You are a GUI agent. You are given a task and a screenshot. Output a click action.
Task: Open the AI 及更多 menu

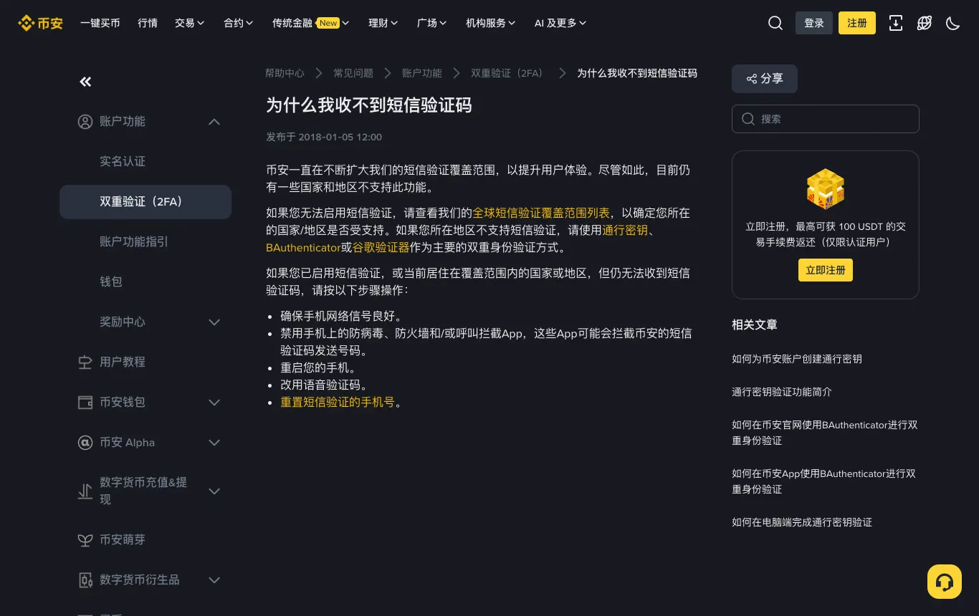(x=560, y=23)
